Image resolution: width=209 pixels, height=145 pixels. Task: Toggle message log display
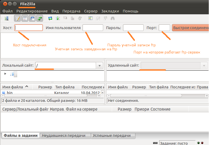18,19
